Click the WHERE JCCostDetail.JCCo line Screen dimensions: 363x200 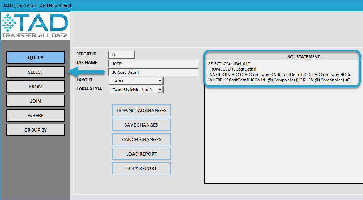point(280,80)
